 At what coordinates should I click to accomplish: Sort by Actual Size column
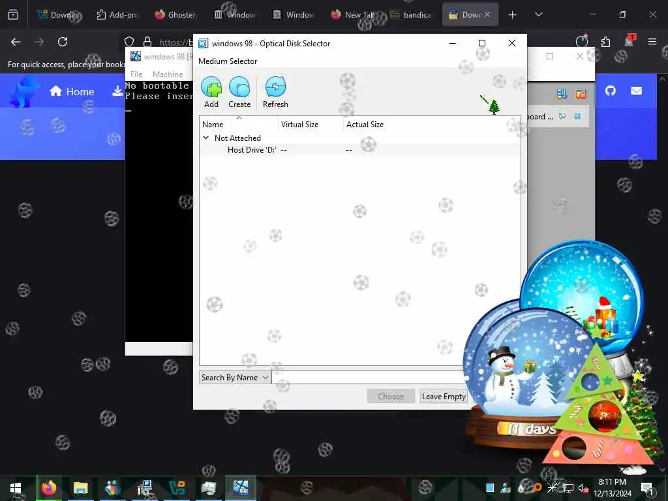[365, 125]
